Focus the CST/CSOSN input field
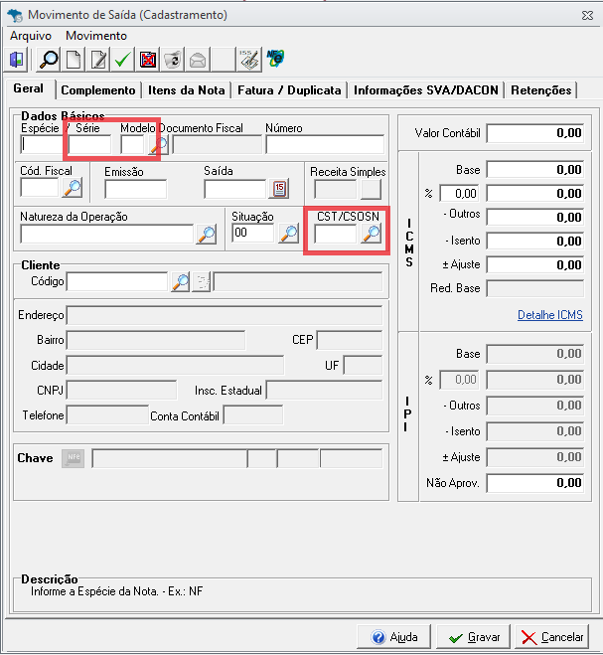The image size is (603, 655). (336, 234)
